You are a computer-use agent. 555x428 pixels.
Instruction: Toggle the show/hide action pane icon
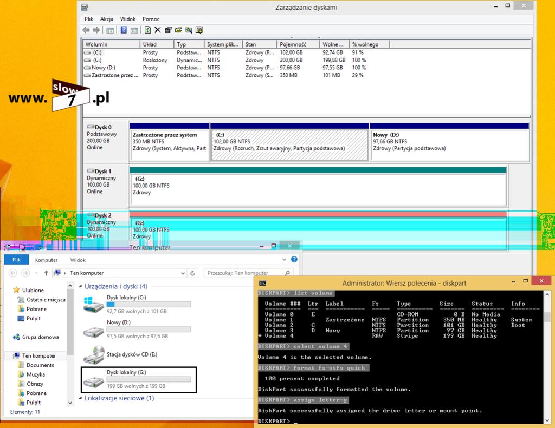pos(134,30)
